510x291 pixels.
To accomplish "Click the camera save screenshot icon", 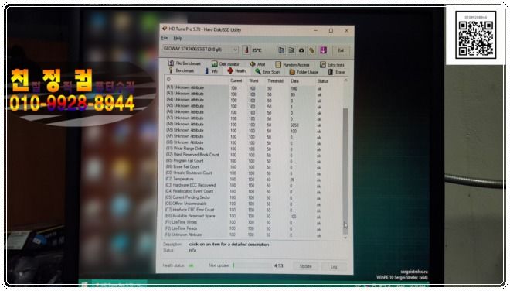I will click(301, 50).
